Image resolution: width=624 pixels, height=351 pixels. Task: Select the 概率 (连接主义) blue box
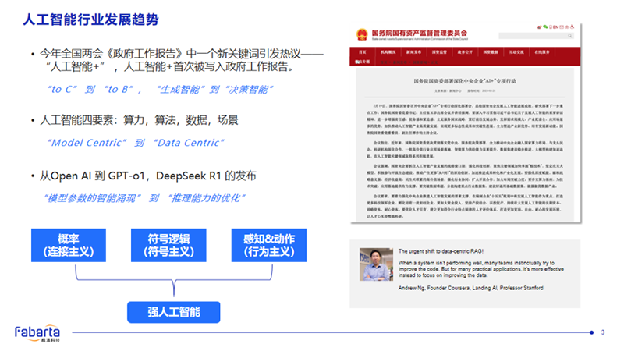(69, 245)
